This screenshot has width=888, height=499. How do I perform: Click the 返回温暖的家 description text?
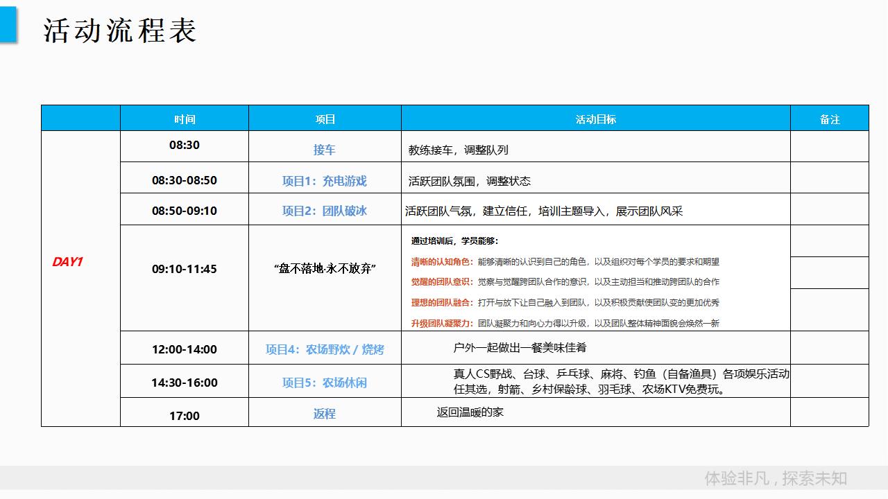pos(470,412)
